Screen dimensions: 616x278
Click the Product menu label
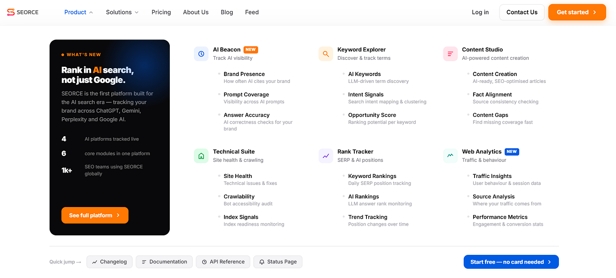pos(75,12)
